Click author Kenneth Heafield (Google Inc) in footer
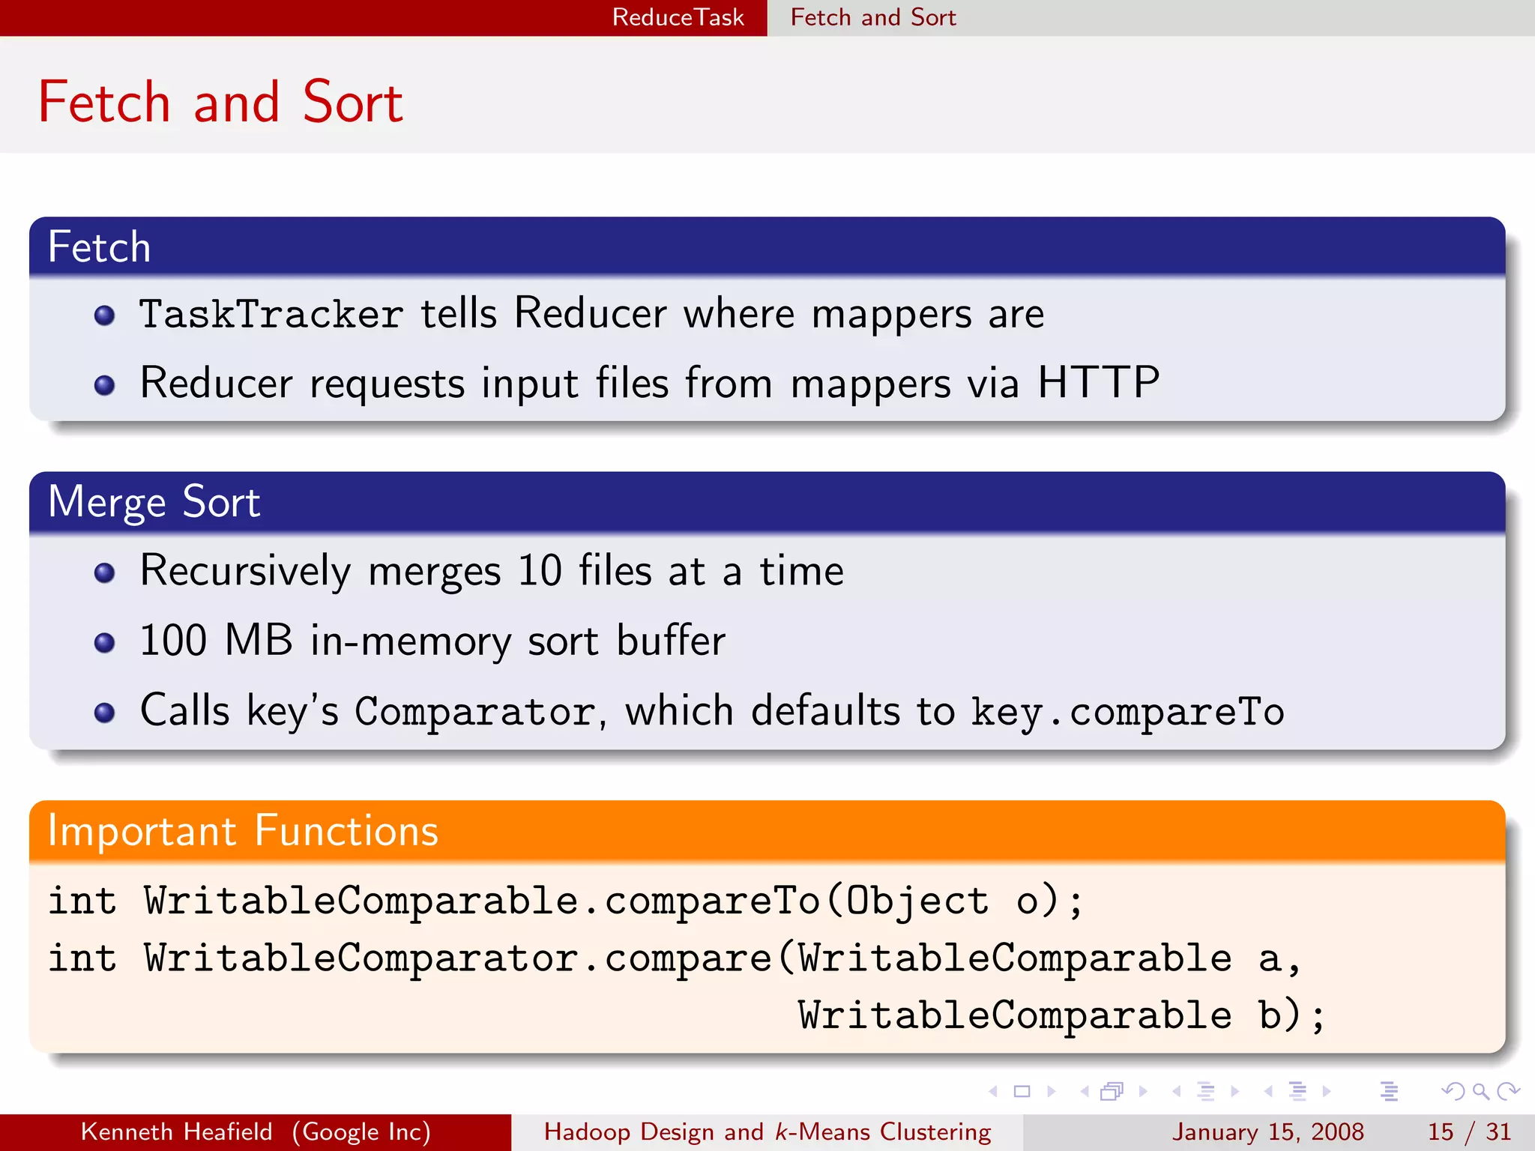Viewport: 1535px width, 1151px height. click(x=256, y=1132)
